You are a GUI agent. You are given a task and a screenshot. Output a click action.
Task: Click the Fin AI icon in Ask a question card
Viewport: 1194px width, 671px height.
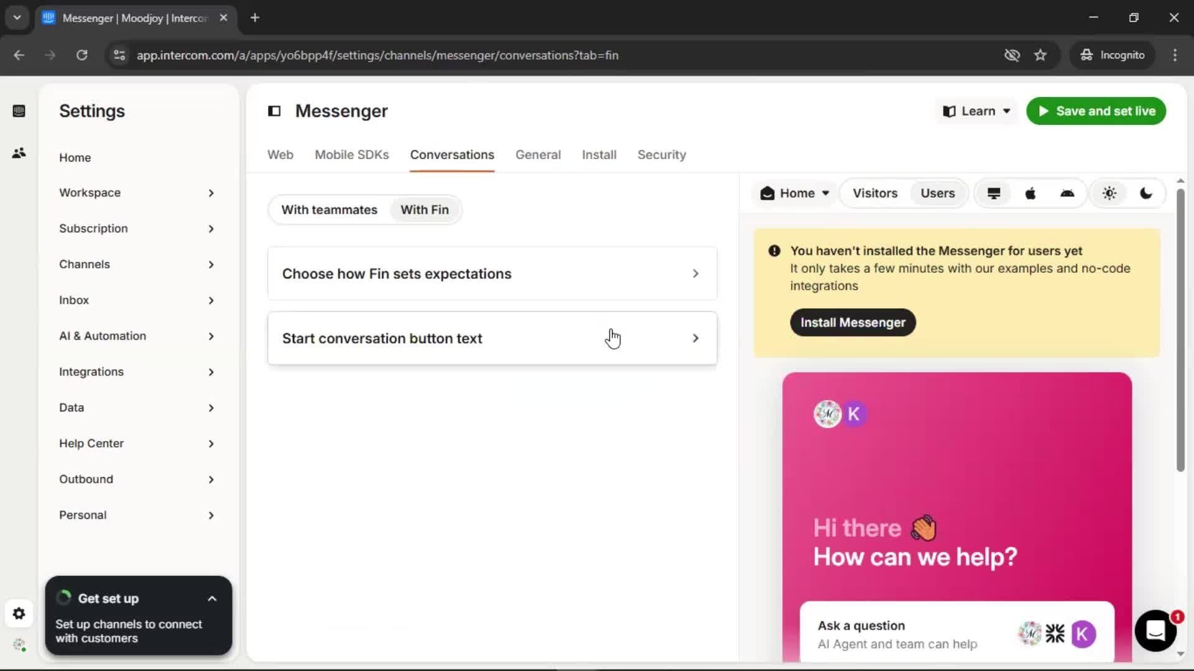point(1055,634)
